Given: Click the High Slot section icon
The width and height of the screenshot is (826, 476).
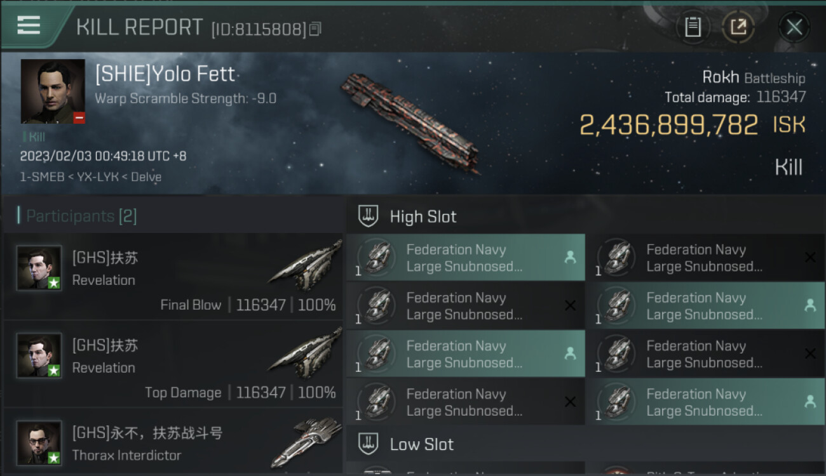Looking at the screenshot, I should pos(369,216).
